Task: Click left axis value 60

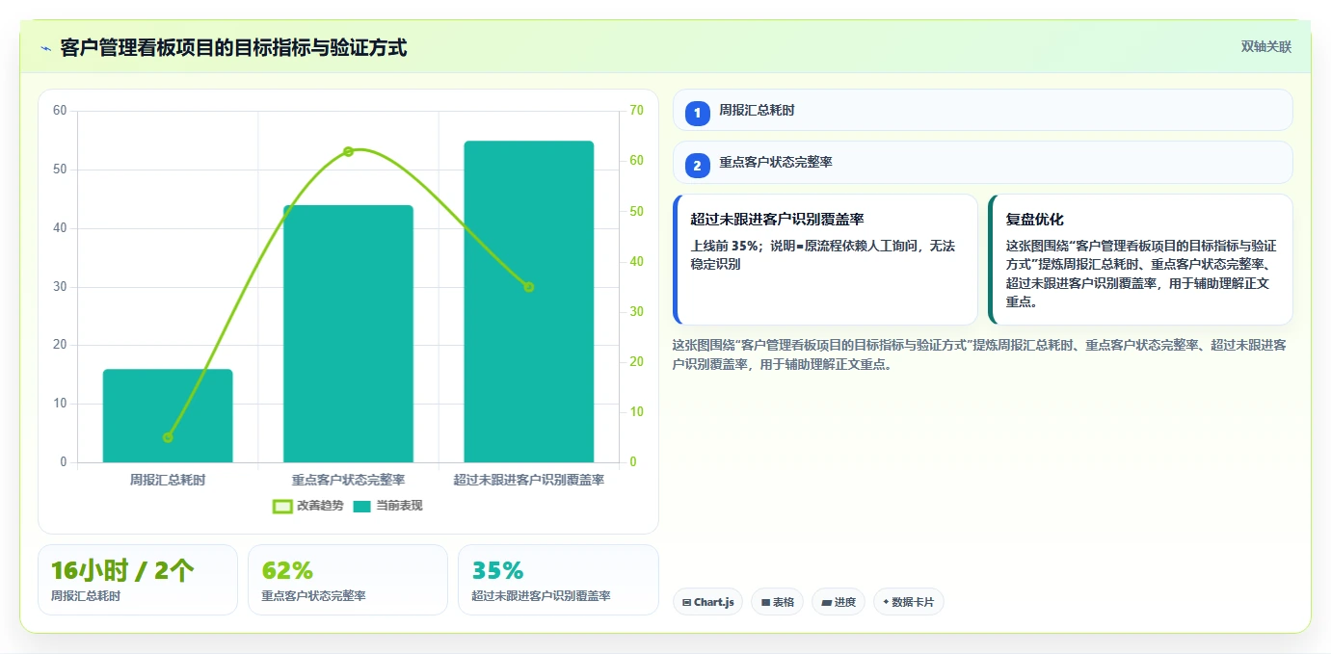Action: point(60,111)
